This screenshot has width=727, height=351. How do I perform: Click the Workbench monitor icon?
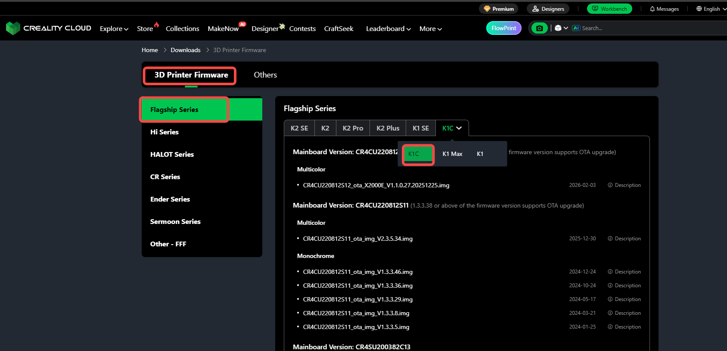595,9
